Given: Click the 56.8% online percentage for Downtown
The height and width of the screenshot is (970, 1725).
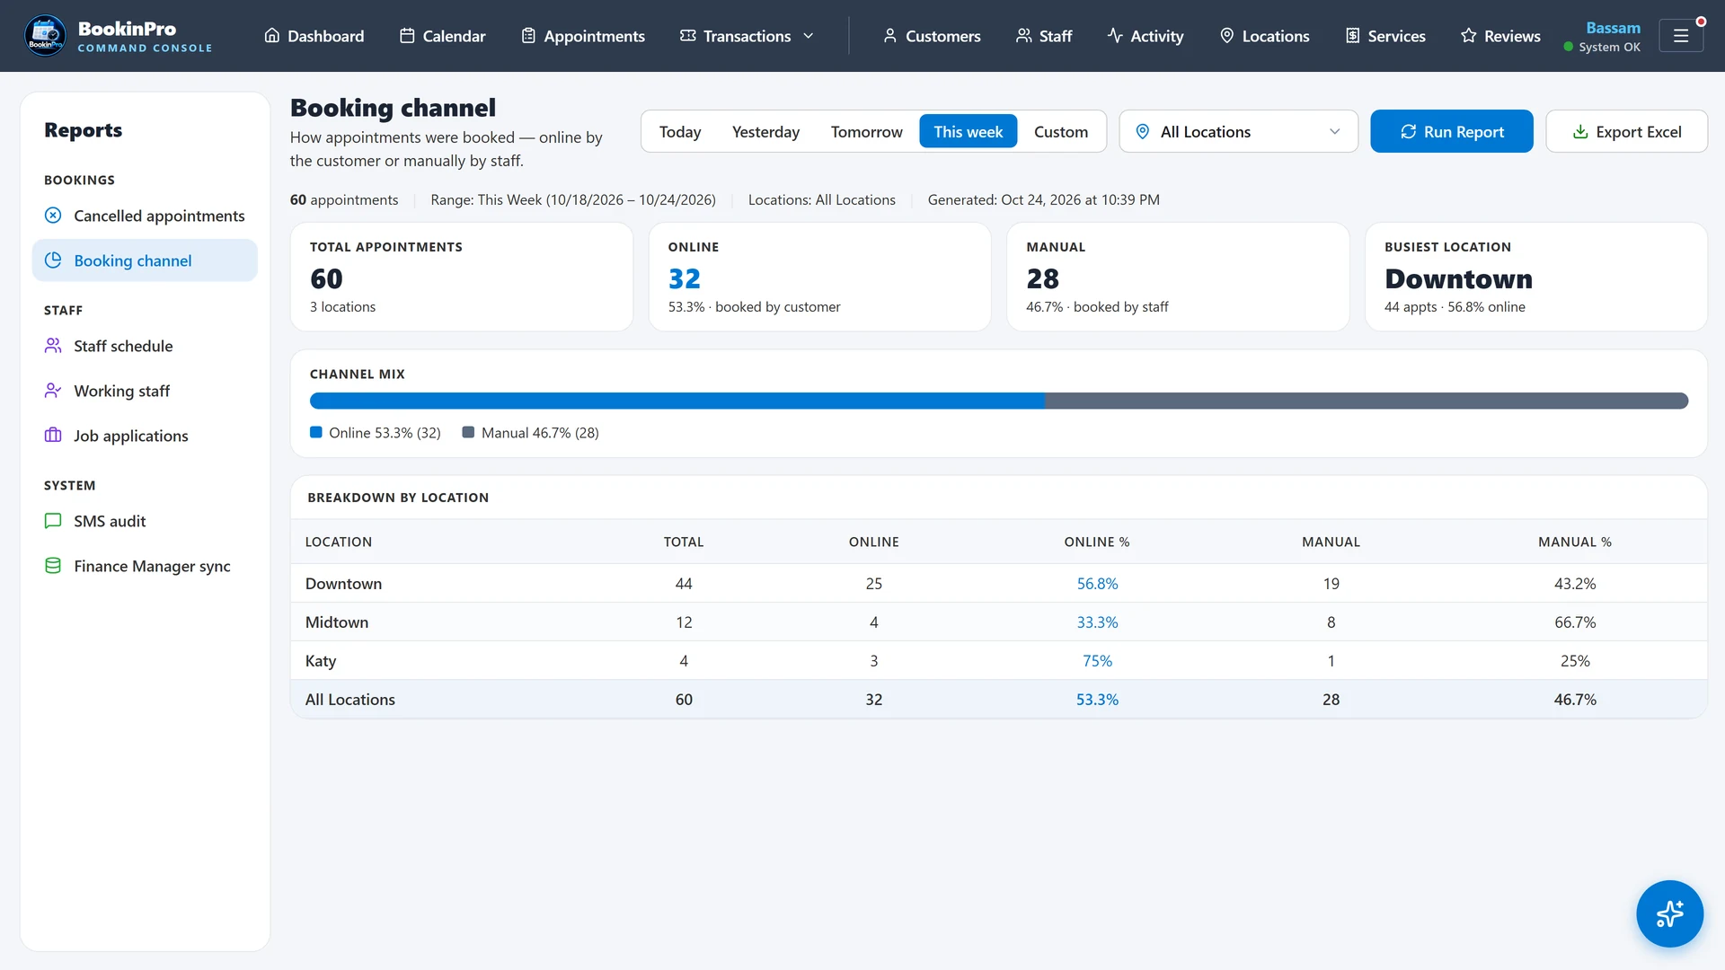Looking at the screenshot, I should (x=1097, y=584).
